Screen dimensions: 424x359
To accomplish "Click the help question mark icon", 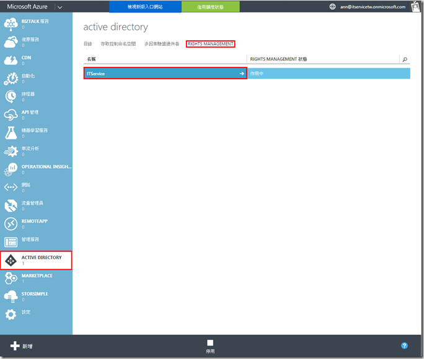I will pos(404,345).
